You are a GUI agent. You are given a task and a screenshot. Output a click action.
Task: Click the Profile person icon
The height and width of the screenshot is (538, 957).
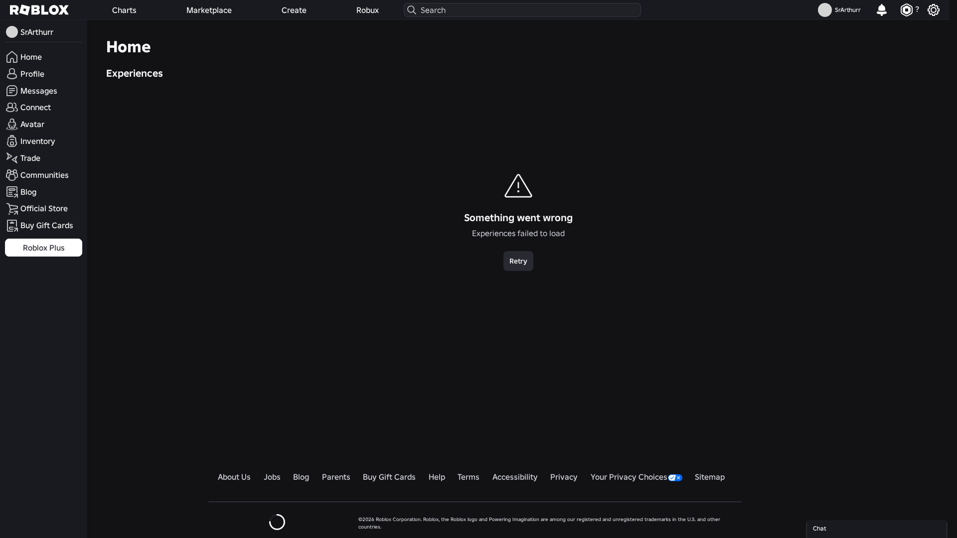12,74
